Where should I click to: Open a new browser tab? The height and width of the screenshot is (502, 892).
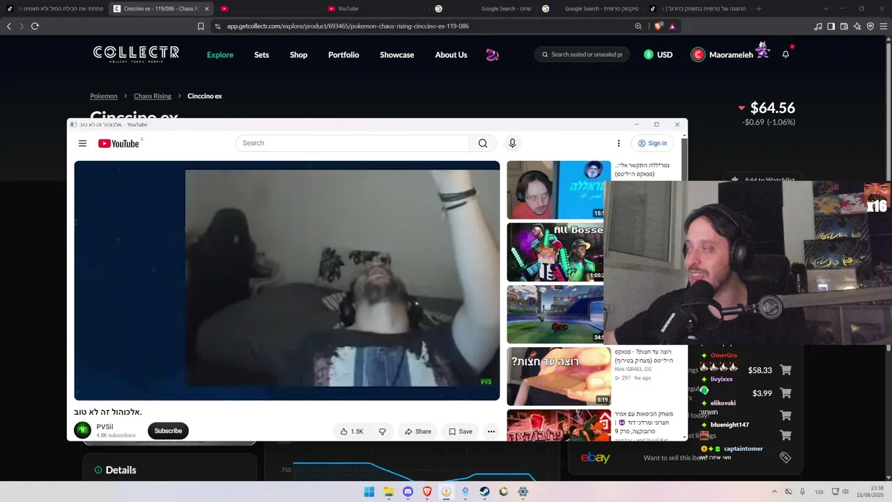(x=759, y=8)
